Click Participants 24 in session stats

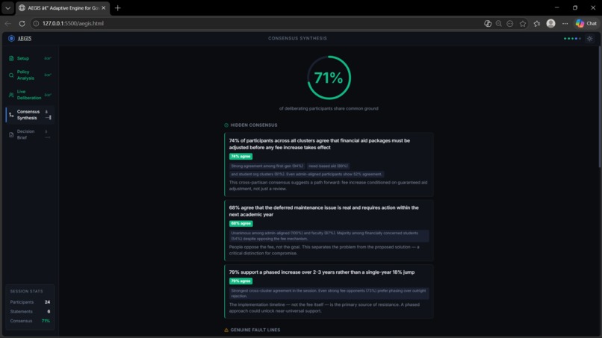(30, 302)
